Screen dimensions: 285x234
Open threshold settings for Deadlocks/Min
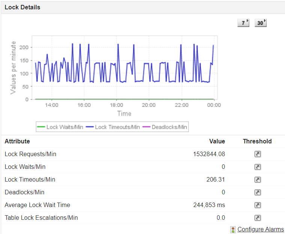click(x=257, y=192)
